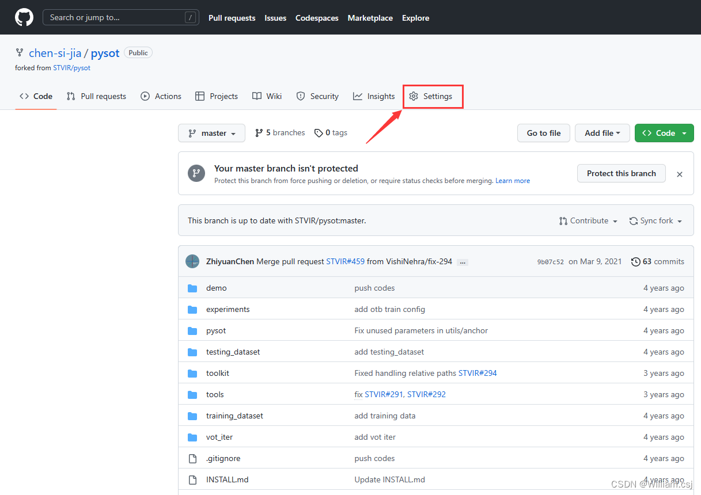Click the file icon for INSTALL.md
The image size is (701, 495).
coord(192,479)
